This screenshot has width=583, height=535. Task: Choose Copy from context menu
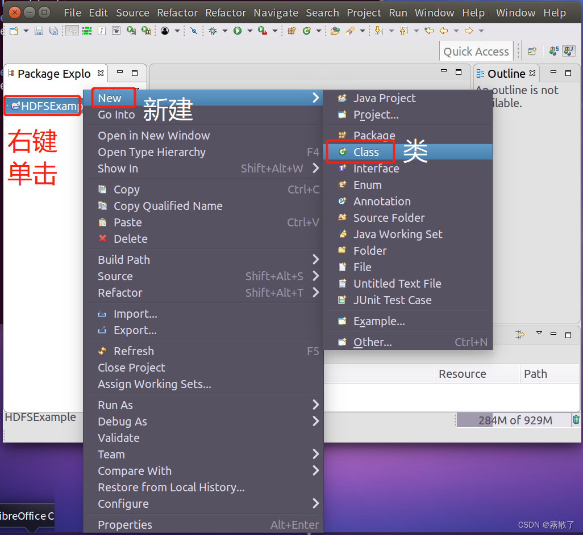coord(203,189)
